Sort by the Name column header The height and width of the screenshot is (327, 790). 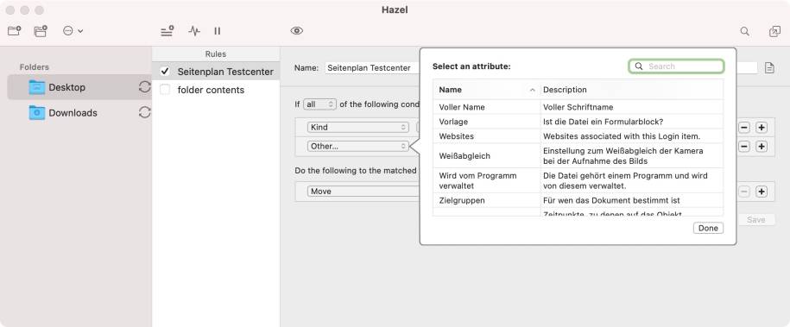pos(486,90)
